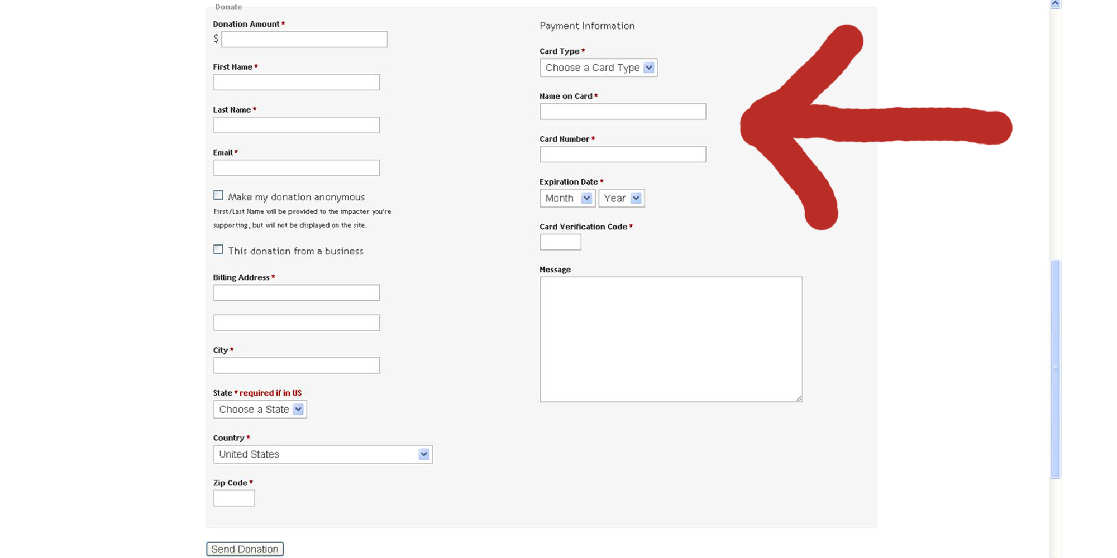Click the first Billing Address line field

pos(297,293)
